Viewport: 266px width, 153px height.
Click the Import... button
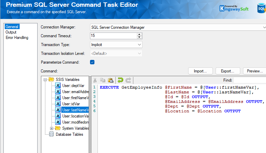coord(200,71)
